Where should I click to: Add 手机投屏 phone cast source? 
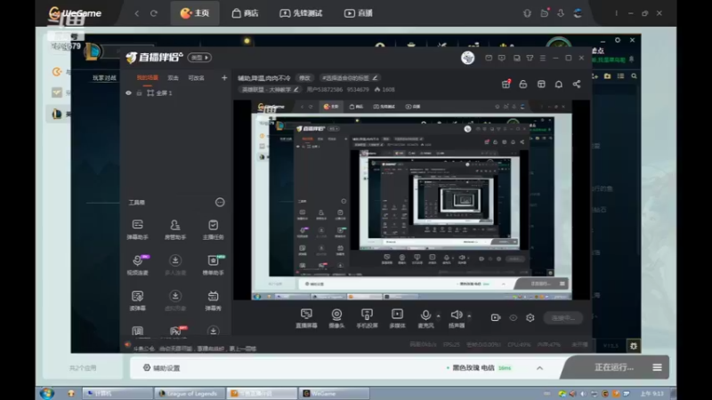pyautogui.click(x=367, y=318)
